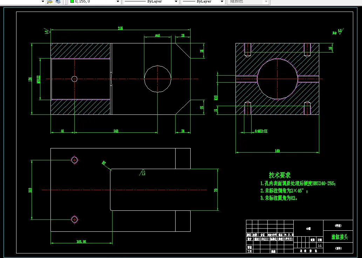Select the lower bolt hole in the top view
The width and height of the screenshot is (362, 258).
(74, 219)
